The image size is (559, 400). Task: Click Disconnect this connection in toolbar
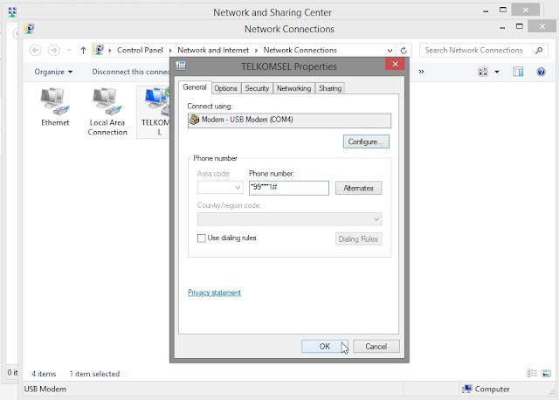131,72
